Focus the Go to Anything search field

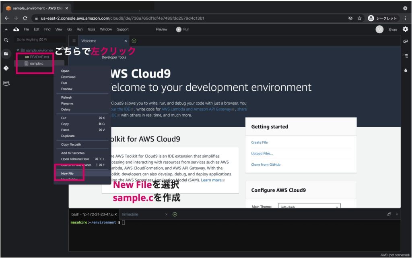pyautogui.click(x=39, y=40)
